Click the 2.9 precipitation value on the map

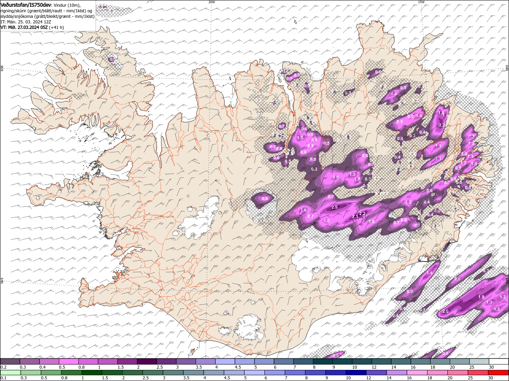click(334, 207)
